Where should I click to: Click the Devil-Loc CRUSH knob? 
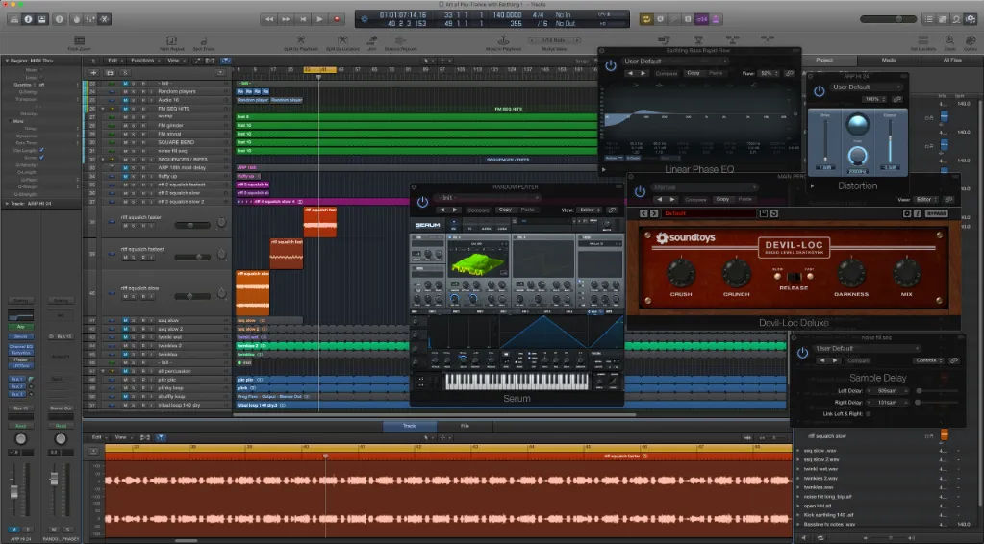click(681, 273)
